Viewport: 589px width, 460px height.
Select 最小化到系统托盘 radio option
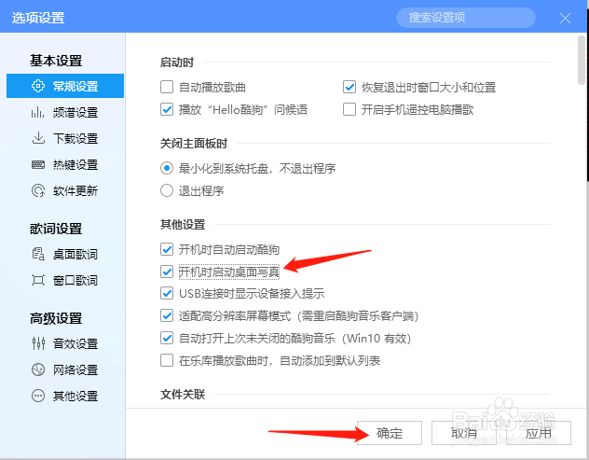tap(167, 168)
